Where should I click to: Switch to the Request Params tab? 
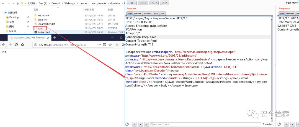click(138, 14)
